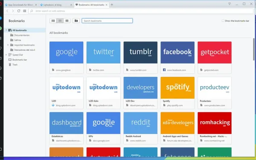Expand the Imported bookmarks folder
The height and width of the screenshot is (160, 256).
[8, 45]
